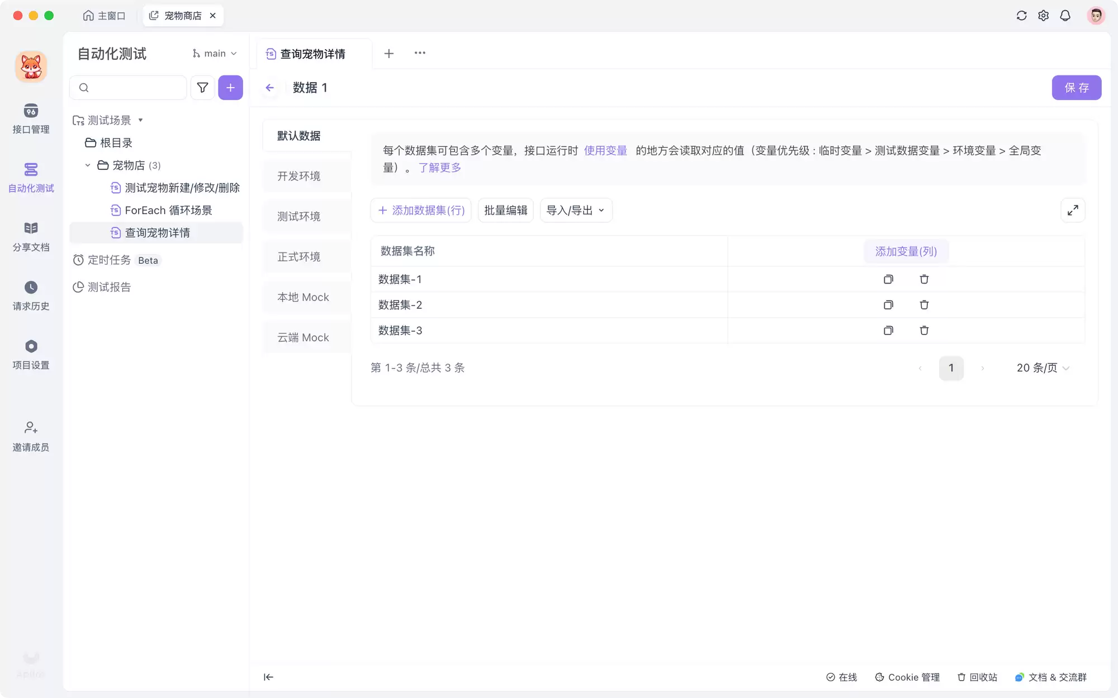Open 项目设置 in the sidebar
The height and width of the screenshot is (698, 1118).
[x=31, y=355]
